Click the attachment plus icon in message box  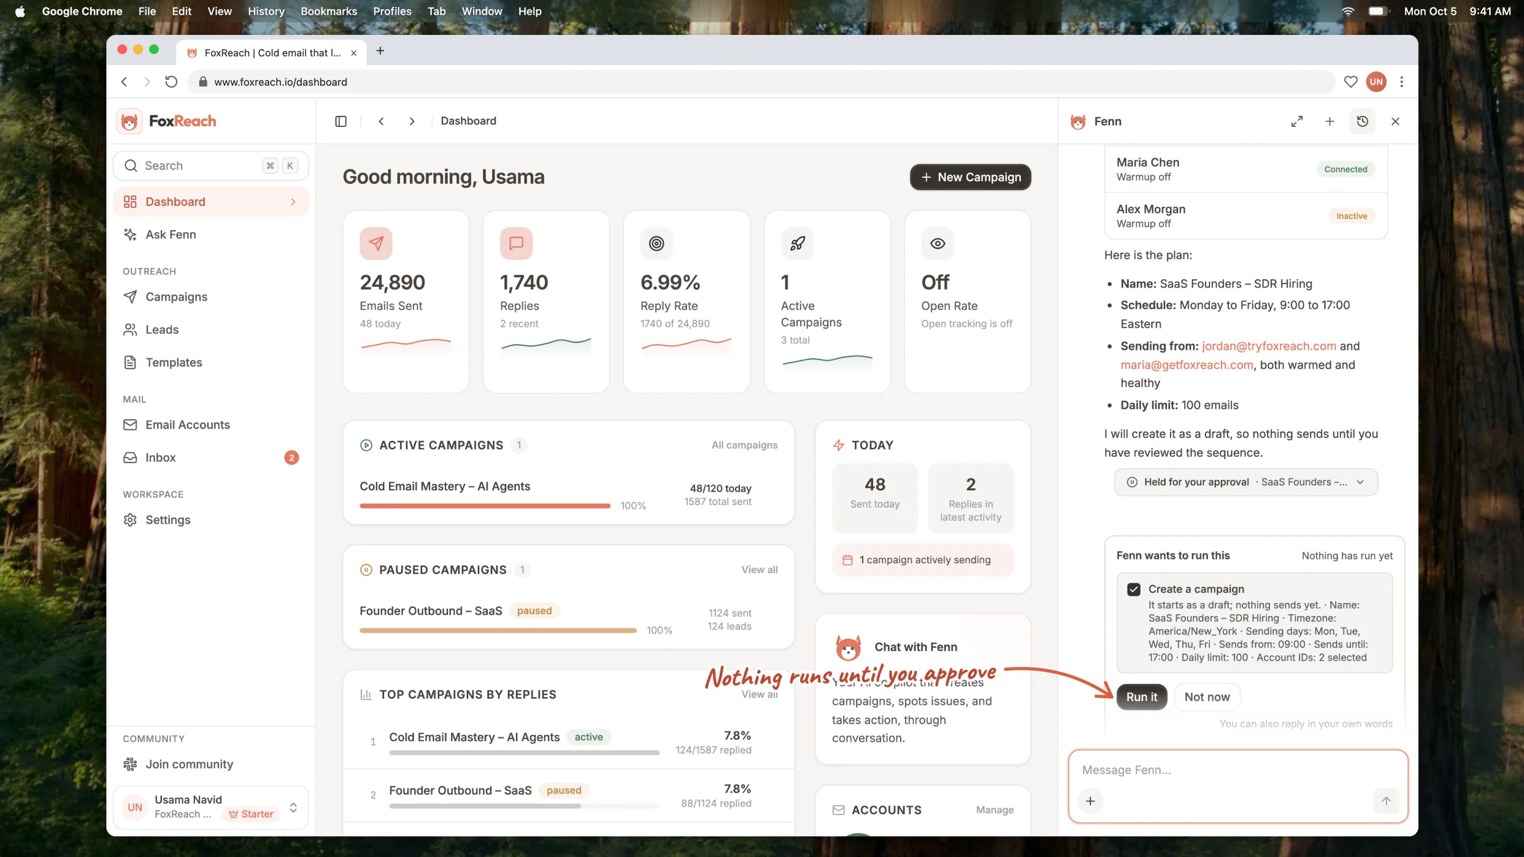coord(1090,801)
